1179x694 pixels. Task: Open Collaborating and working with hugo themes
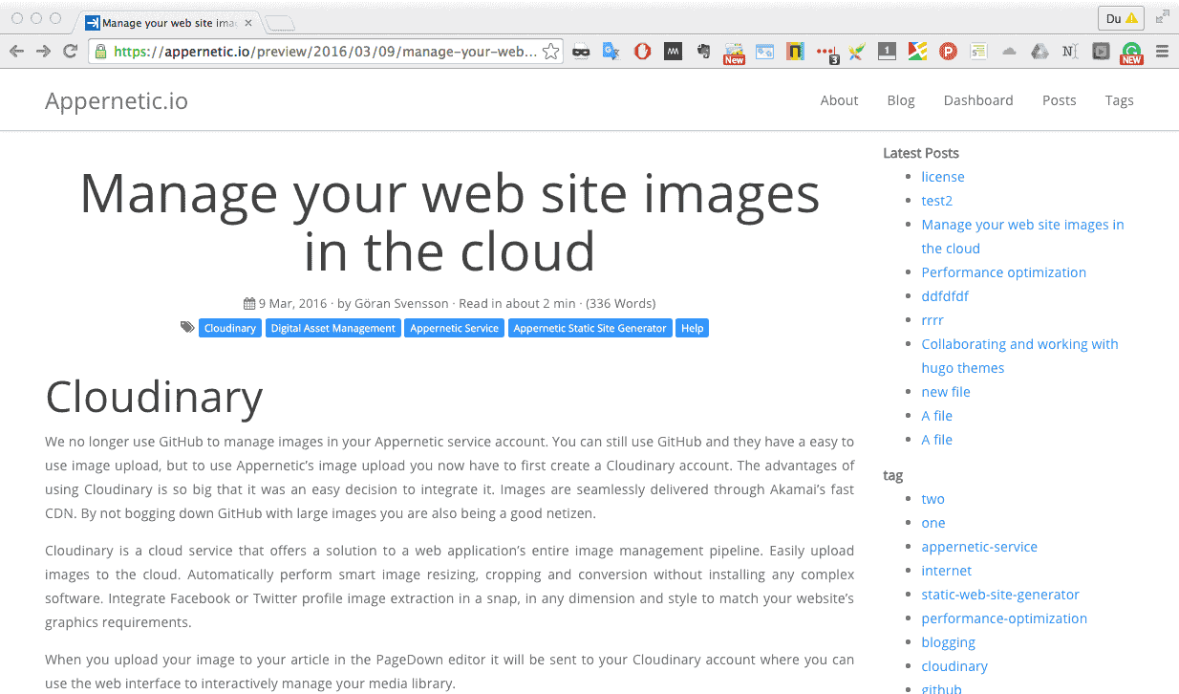[1019, 356]
